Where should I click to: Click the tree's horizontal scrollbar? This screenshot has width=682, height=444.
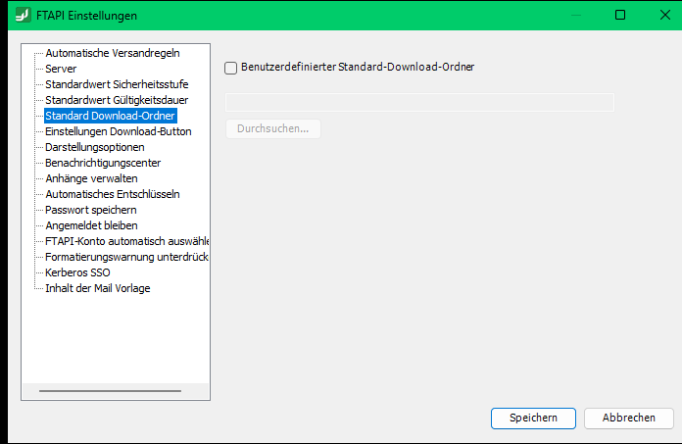(110, 391)
